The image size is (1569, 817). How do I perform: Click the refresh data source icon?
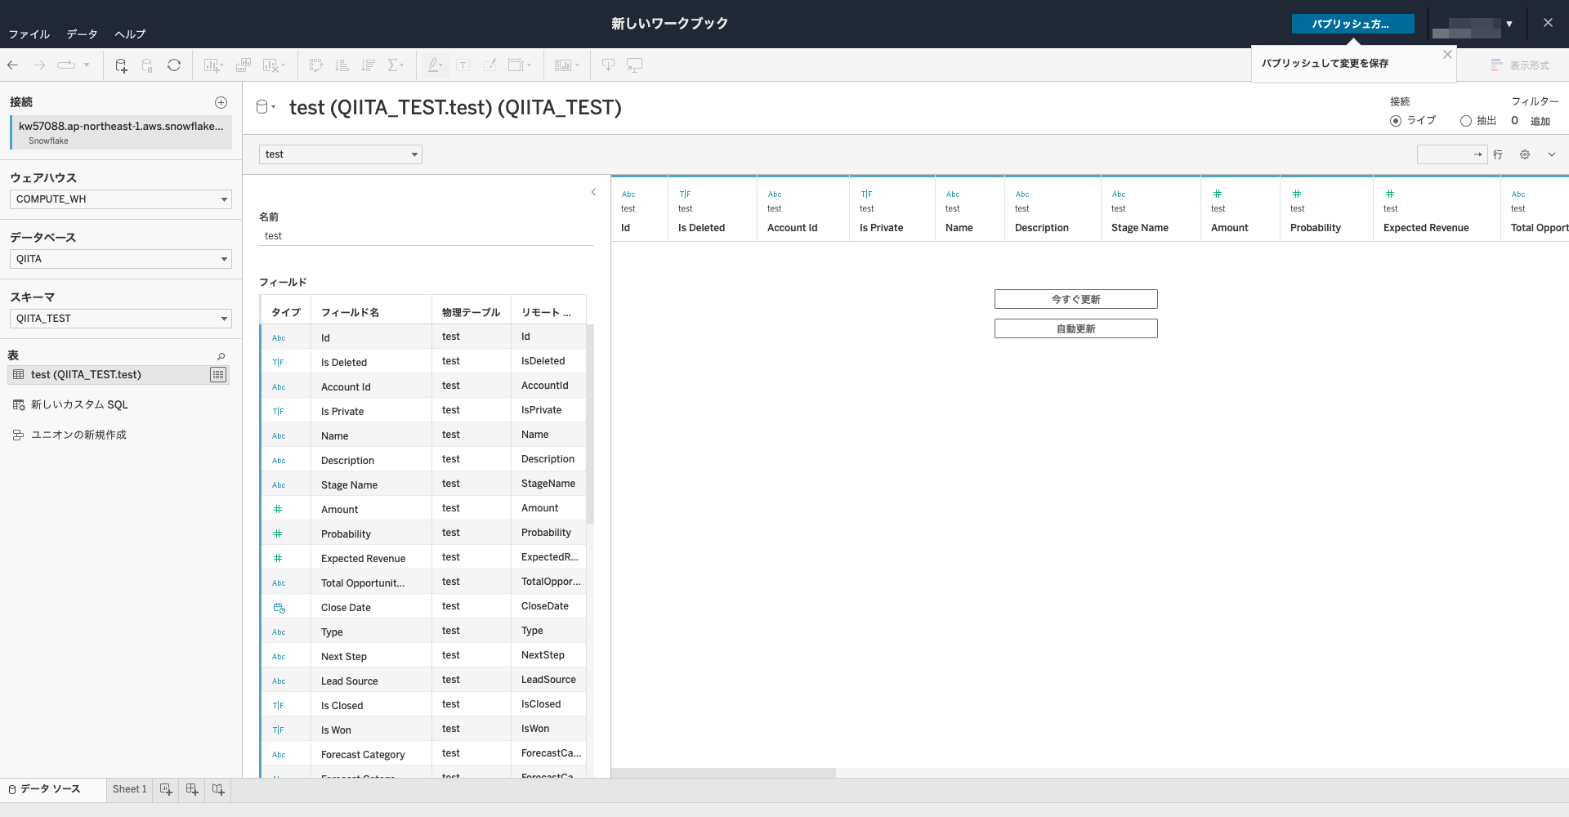click(174, 65)
